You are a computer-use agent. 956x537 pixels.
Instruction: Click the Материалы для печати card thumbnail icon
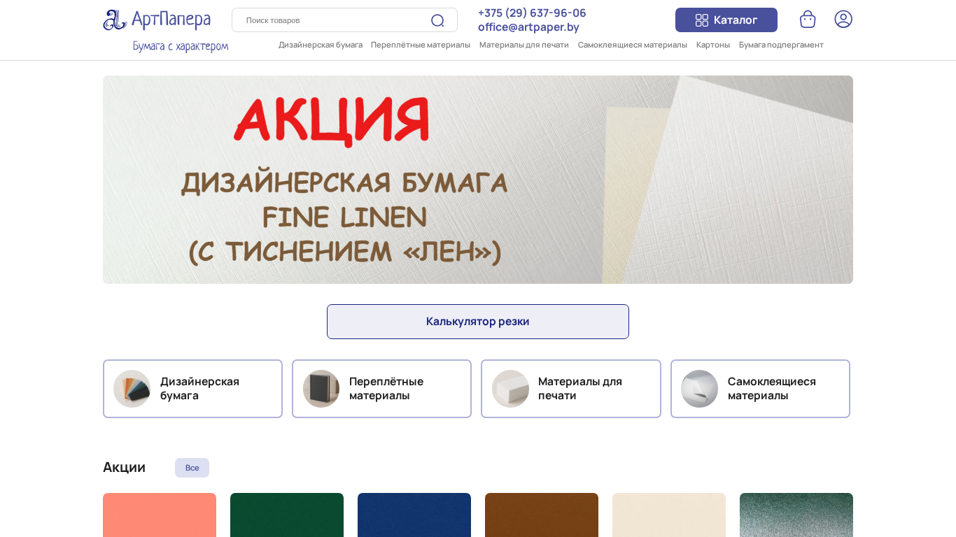coord(510,389)
